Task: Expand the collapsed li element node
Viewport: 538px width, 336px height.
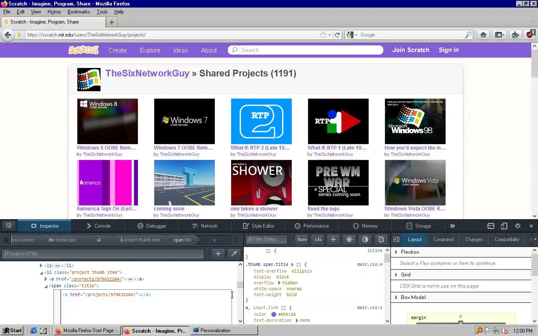Action: tap(41, 265)
